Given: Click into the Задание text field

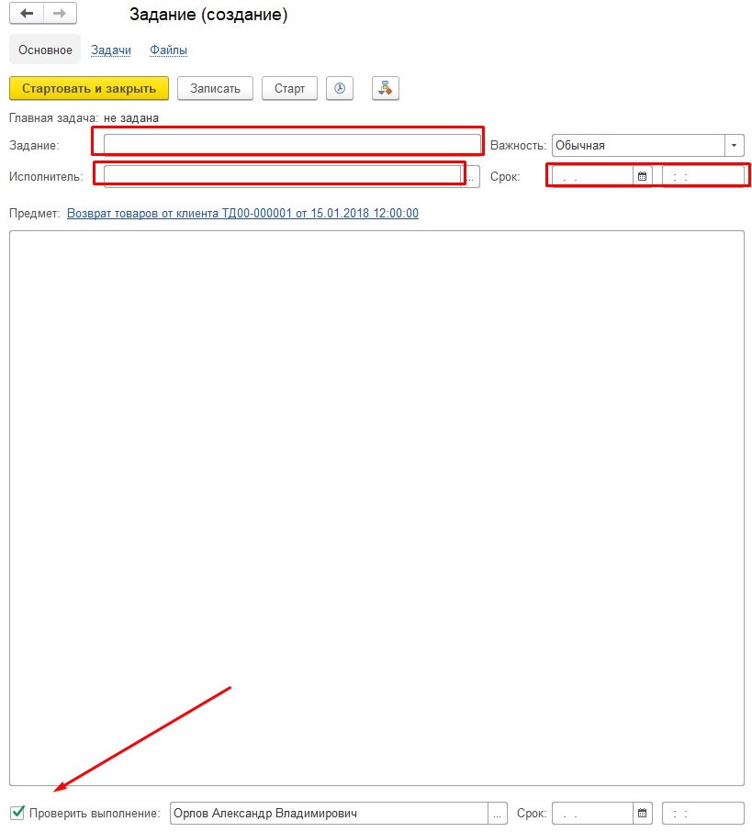Looking at the screenshot, I should [x=292, y=144].
